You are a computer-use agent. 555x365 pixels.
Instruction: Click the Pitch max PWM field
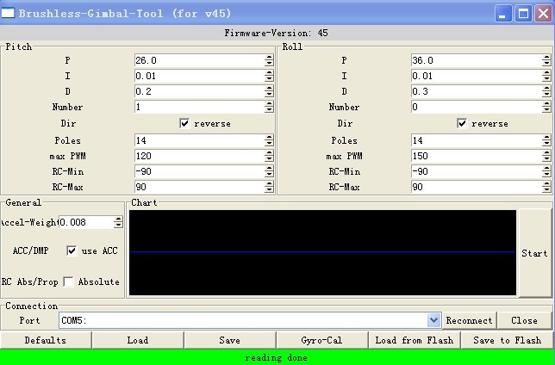tap(199, 156)
